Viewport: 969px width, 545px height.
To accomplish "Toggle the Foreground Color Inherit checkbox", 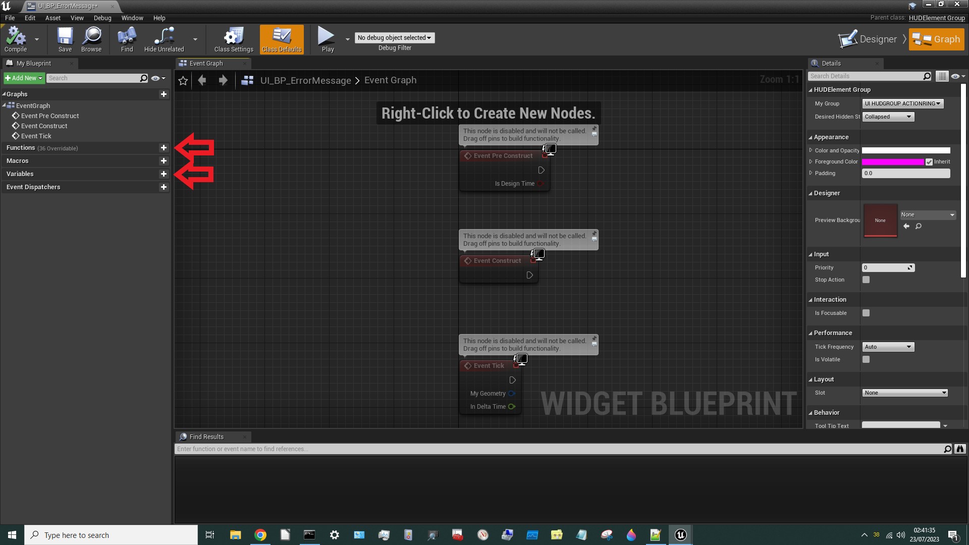I will point(929,162).
